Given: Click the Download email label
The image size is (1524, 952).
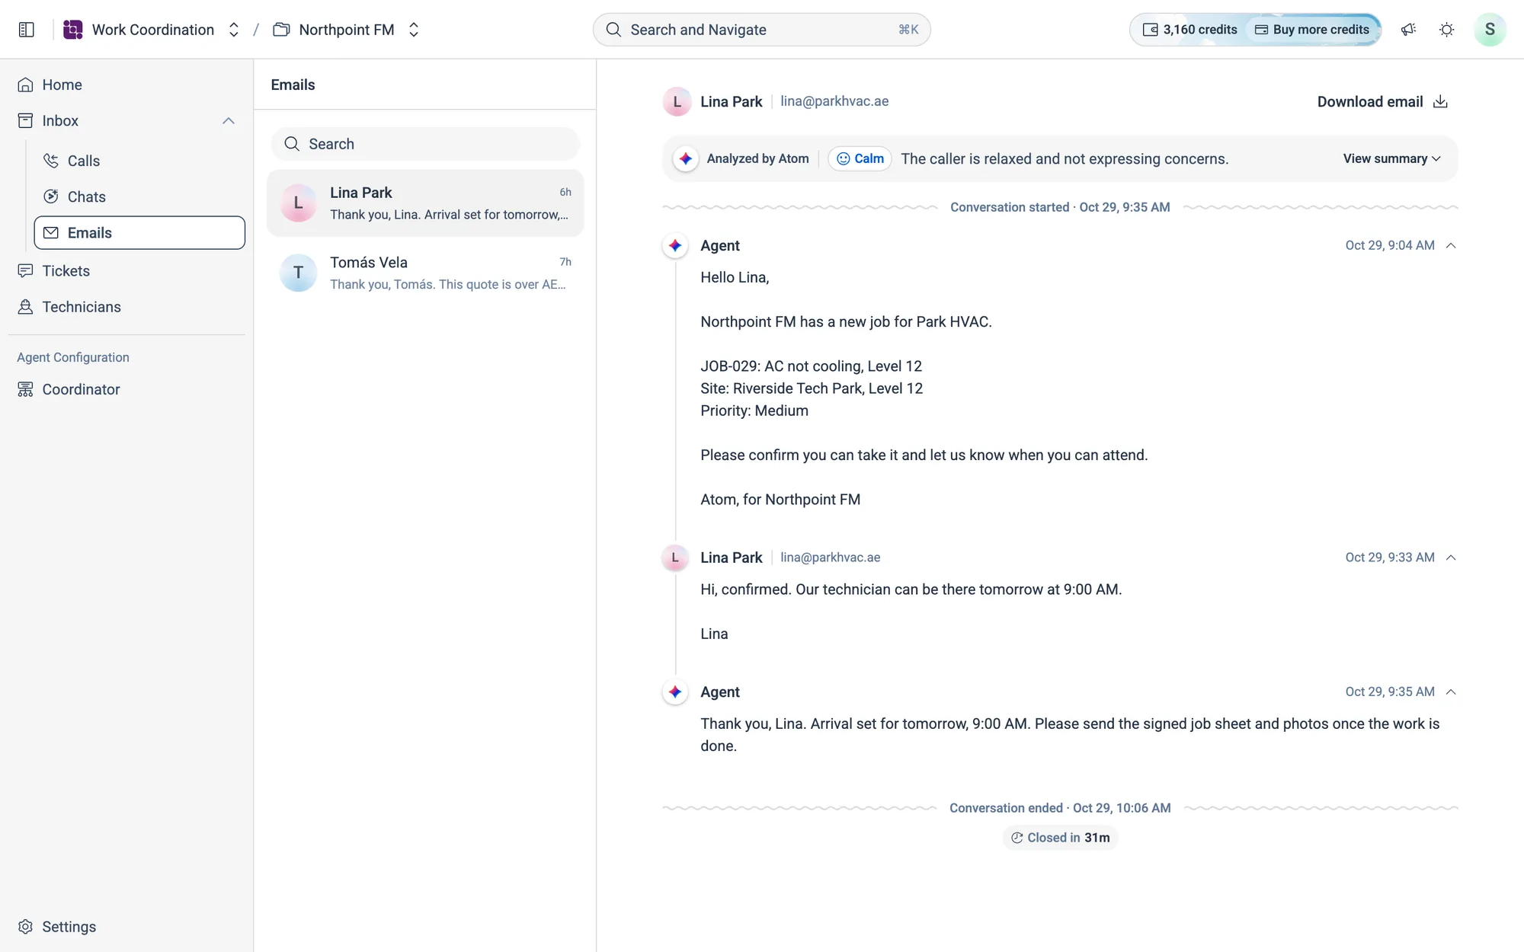Looking at the screenshot, I should [x=1370, y=102].
